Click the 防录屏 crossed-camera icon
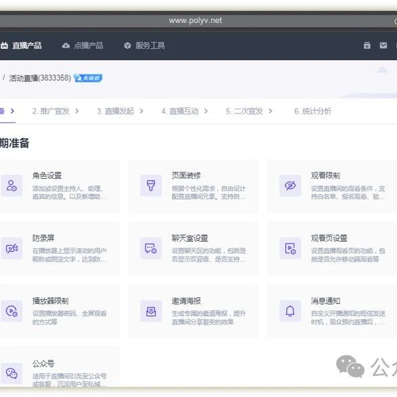Image resolution: width=397 pixels, height=397 pixels. click(x=11, y=248)
